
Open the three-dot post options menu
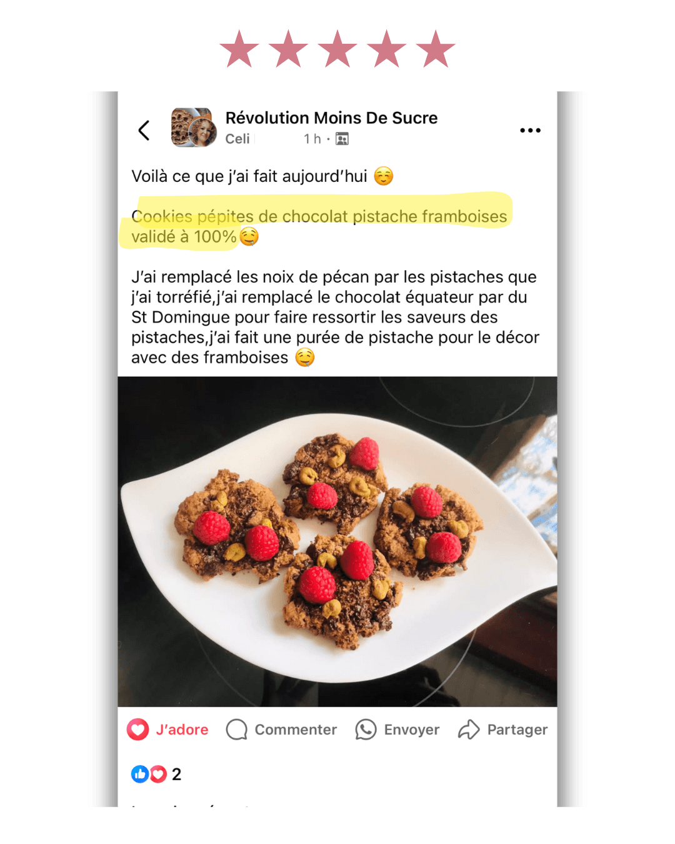[530, 130]
